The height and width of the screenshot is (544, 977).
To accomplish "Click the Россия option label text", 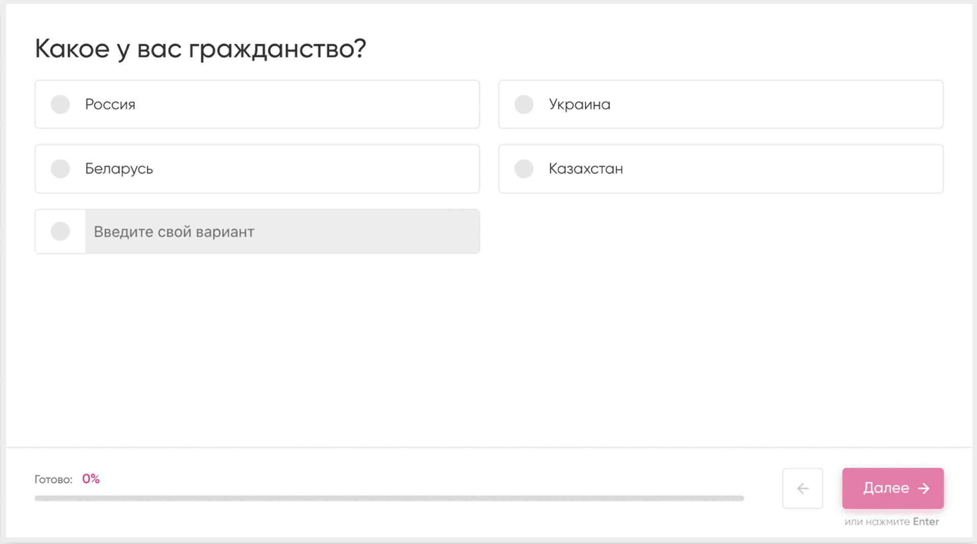I will (110, 104).
